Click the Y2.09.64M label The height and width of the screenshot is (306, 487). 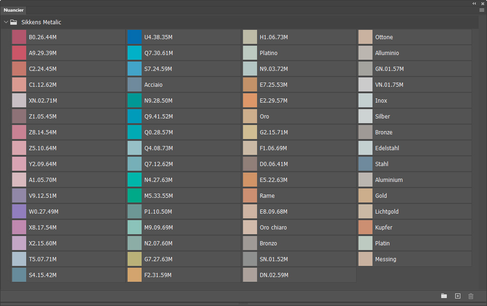(x=43, y=164)
